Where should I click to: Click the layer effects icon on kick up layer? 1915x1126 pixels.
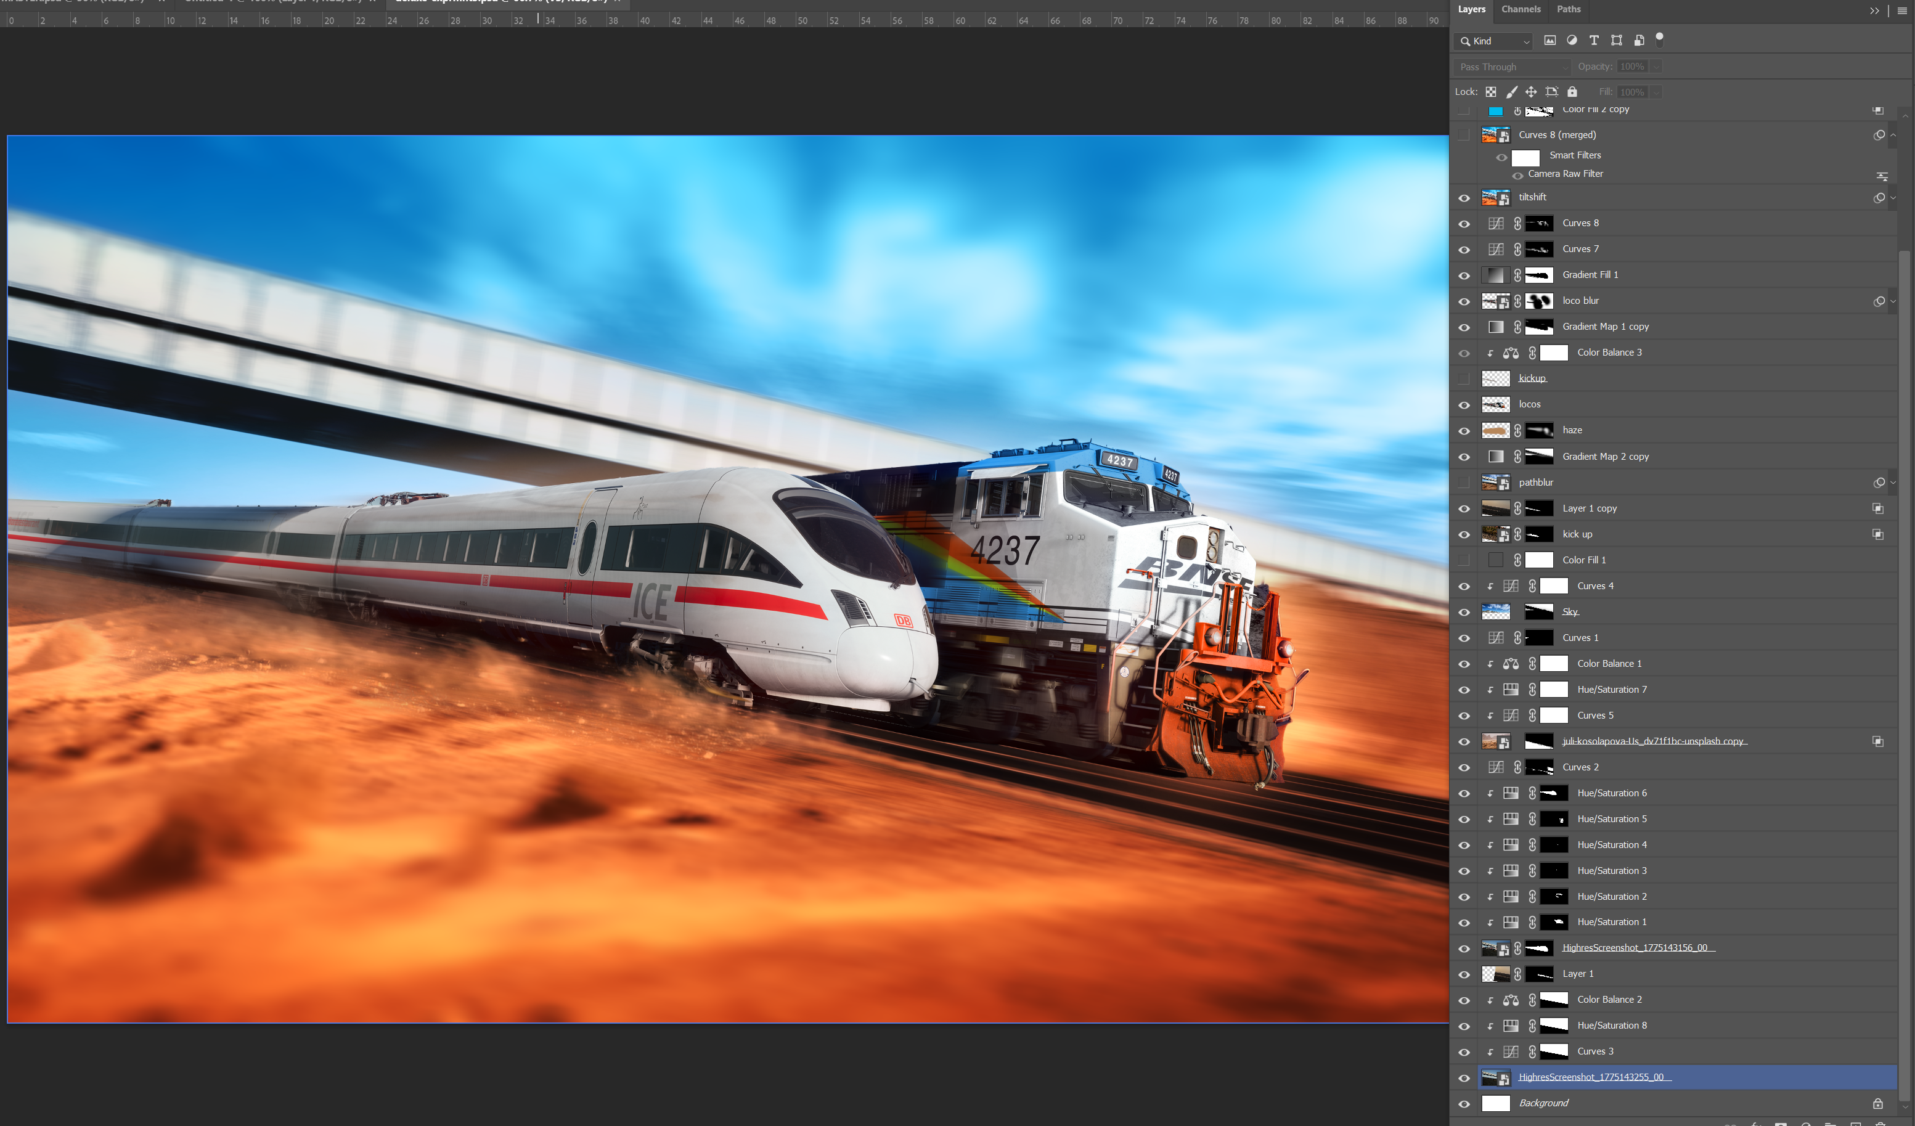pyautogui.click(x=1878, y=535)
